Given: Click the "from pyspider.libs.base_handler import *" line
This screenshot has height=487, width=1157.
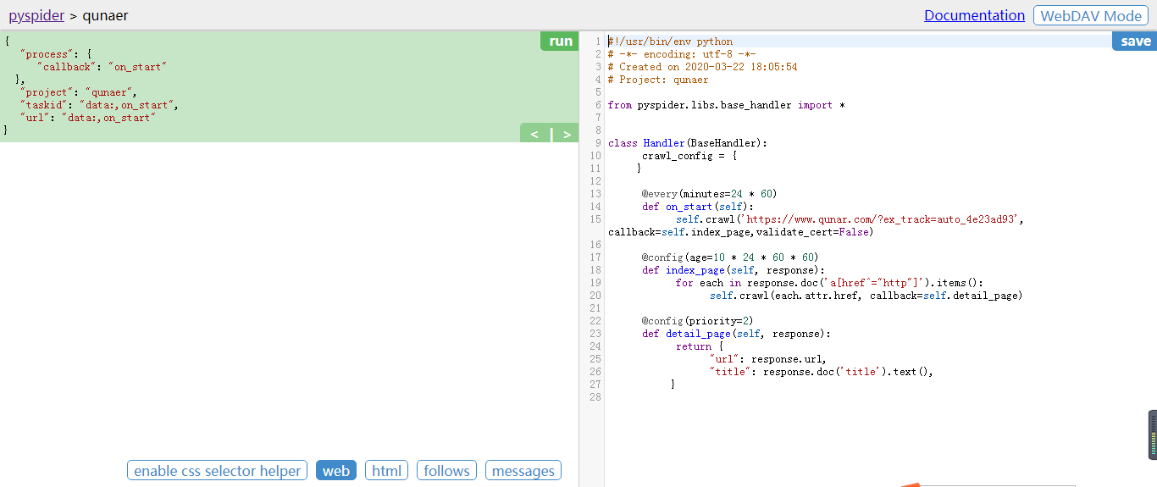Looking at the screenshot, I should 727,105.
